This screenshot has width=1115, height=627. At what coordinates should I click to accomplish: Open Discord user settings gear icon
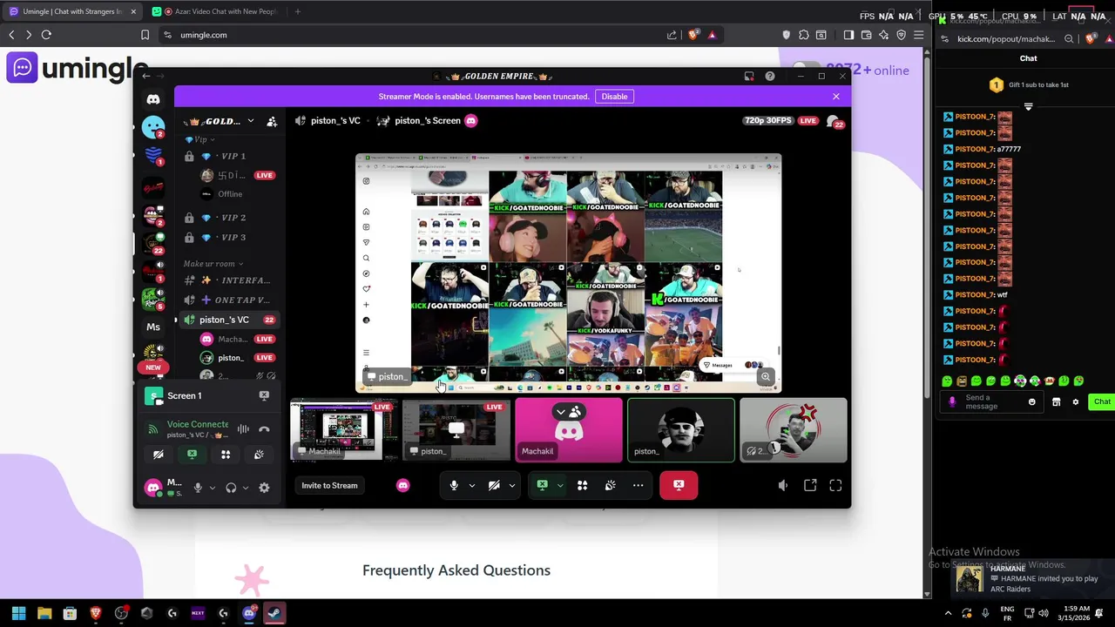click(264, 488)
